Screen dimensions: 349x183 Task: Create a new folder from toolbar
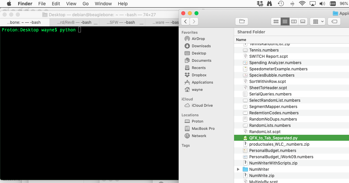[242, 21]
